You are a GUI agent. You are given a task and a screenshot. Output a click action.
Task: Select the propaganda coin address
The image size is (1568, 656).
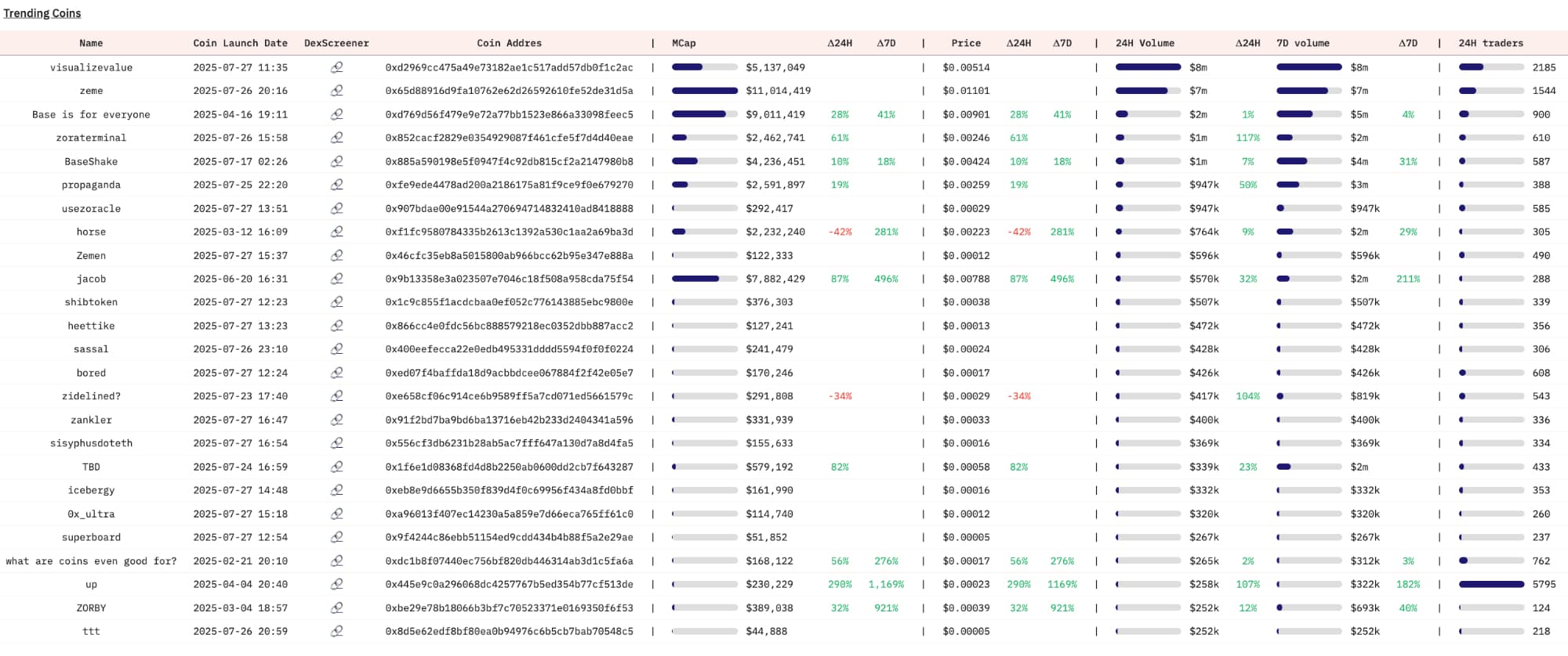pyautogui.click(x=509, y=185)
